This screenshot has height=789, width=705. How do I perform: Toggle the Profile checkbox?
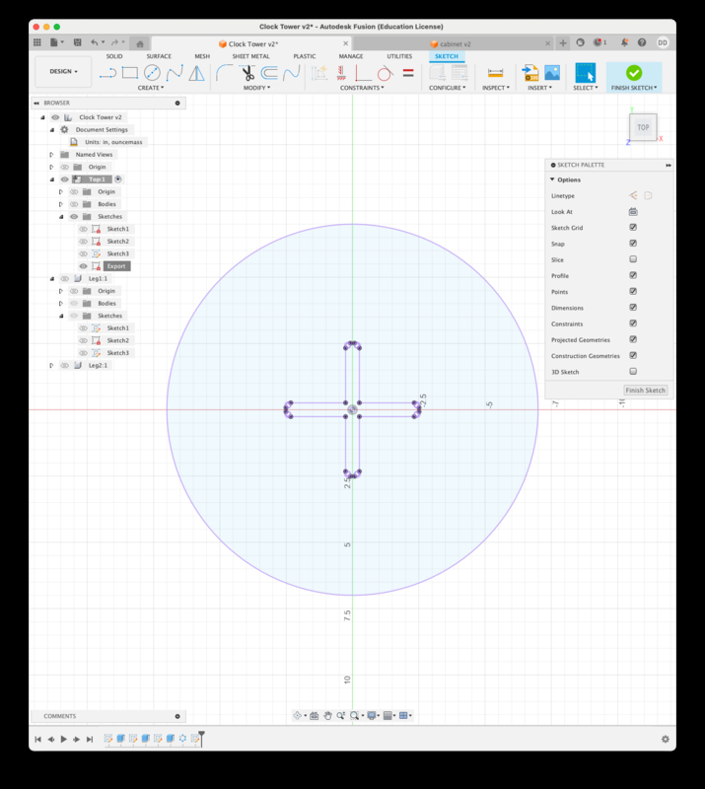(633, 275)
